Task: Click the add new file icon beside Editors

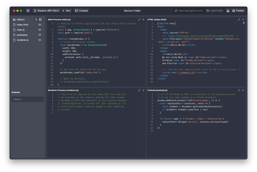Action: coord(36,20)
